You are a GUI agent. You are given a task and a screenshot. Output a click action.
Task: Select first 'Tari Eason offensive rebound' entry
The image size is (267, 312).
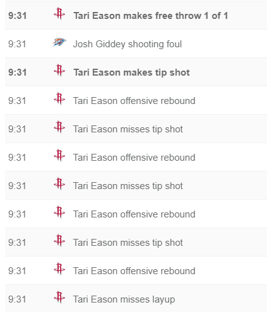coord(134,101)
